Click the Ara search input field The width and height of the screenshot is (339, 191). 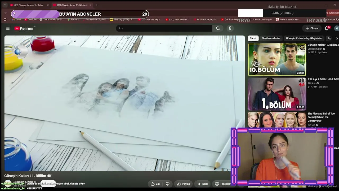(x=164, y=28)
